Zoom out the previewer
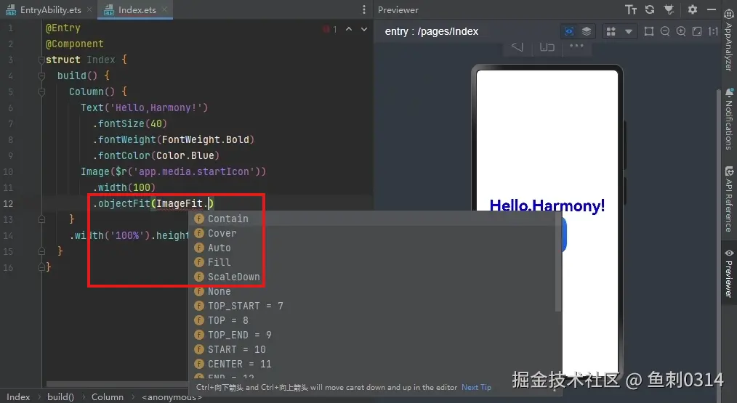Screen dimensions: 737x403 click(664, 31)
